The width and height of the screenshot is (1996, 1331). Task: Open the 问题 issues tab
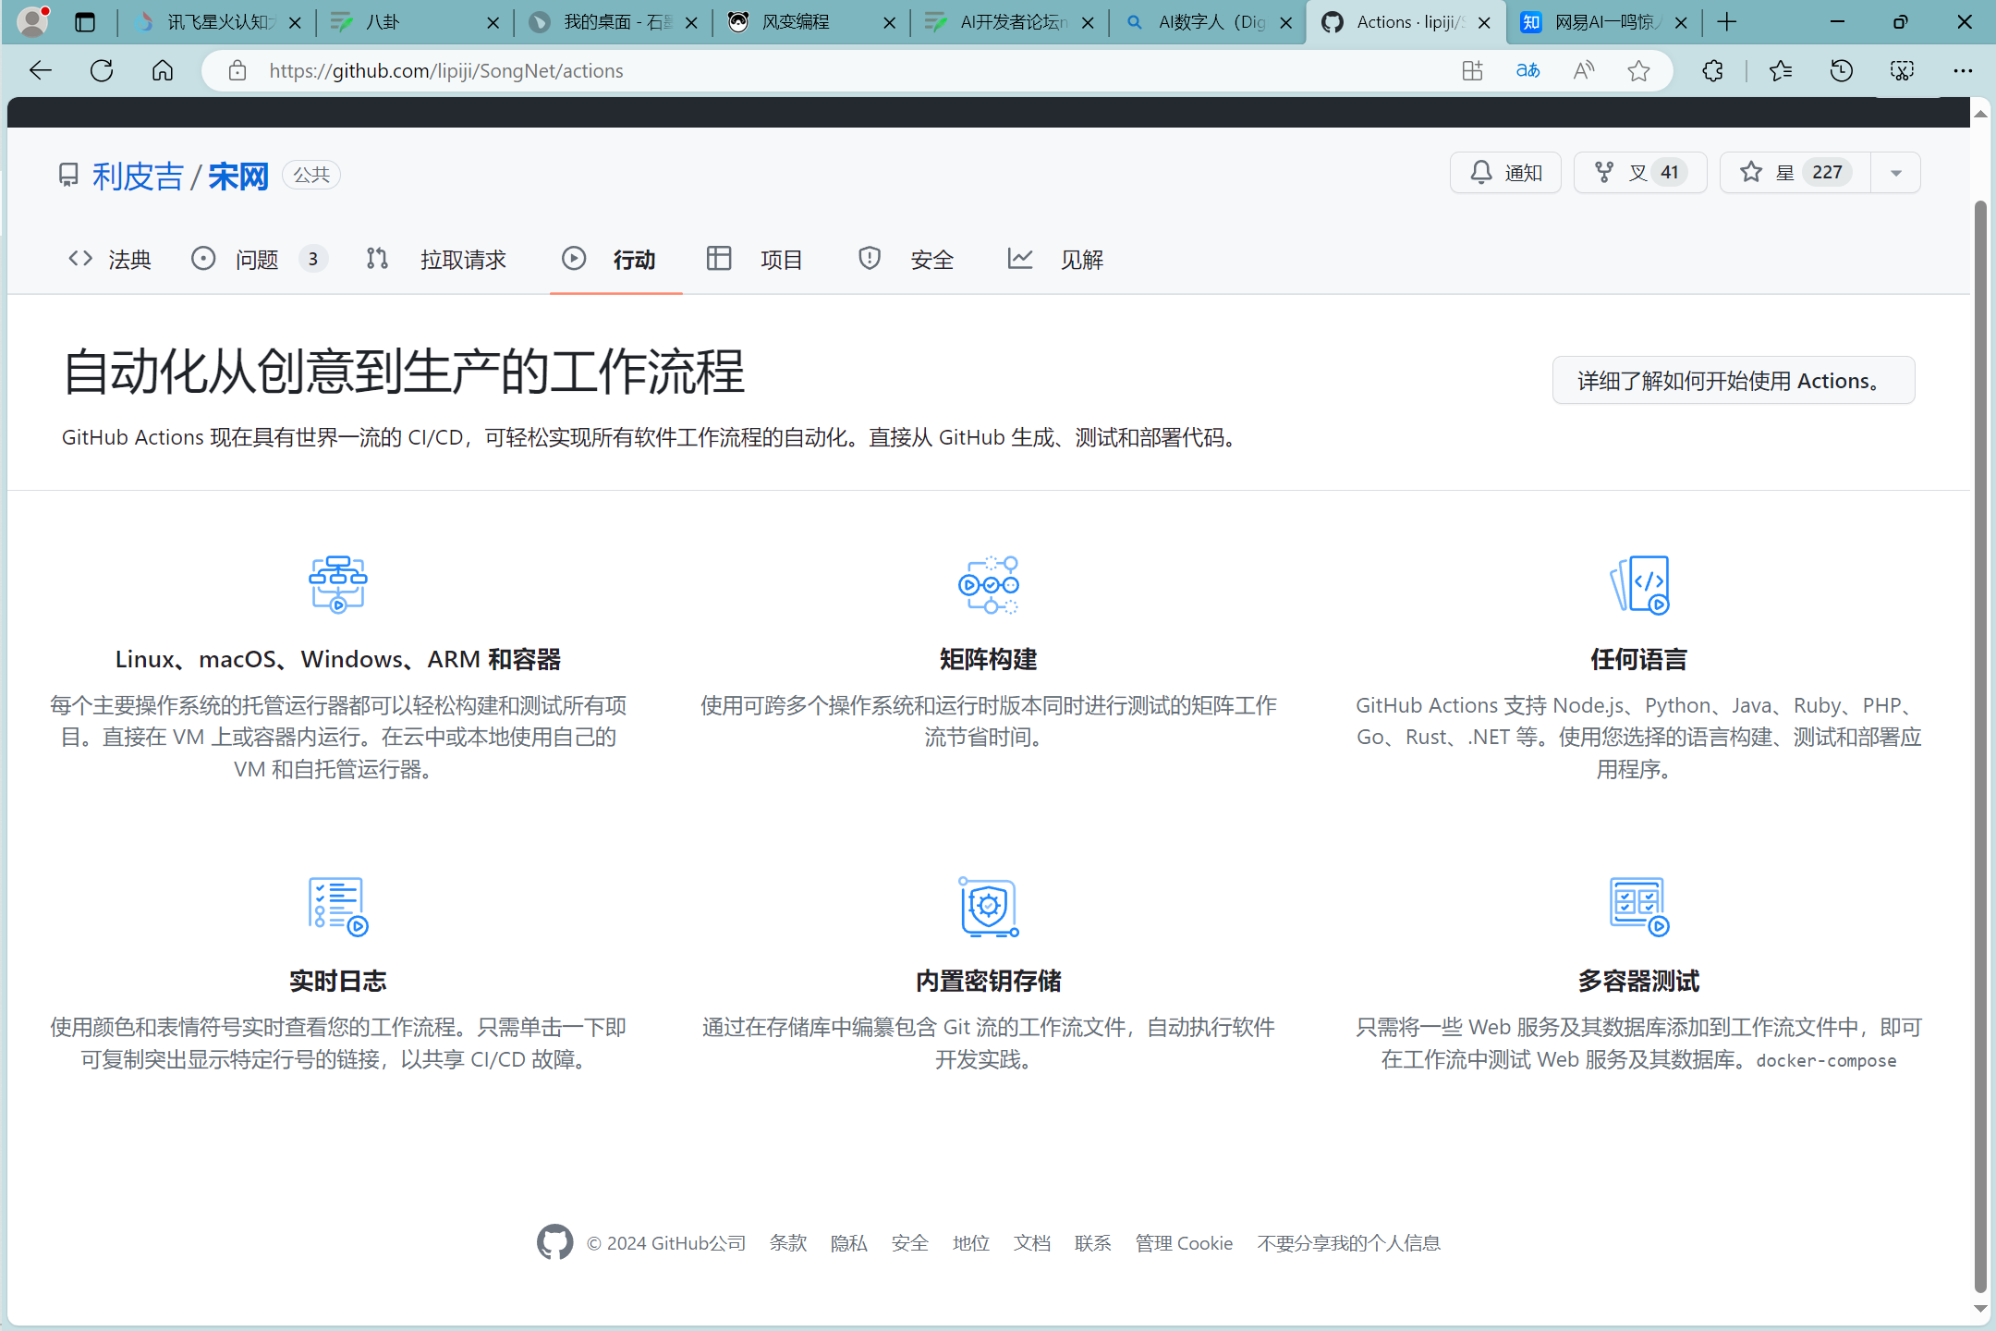pyautogui.click(x=258, y=260)
